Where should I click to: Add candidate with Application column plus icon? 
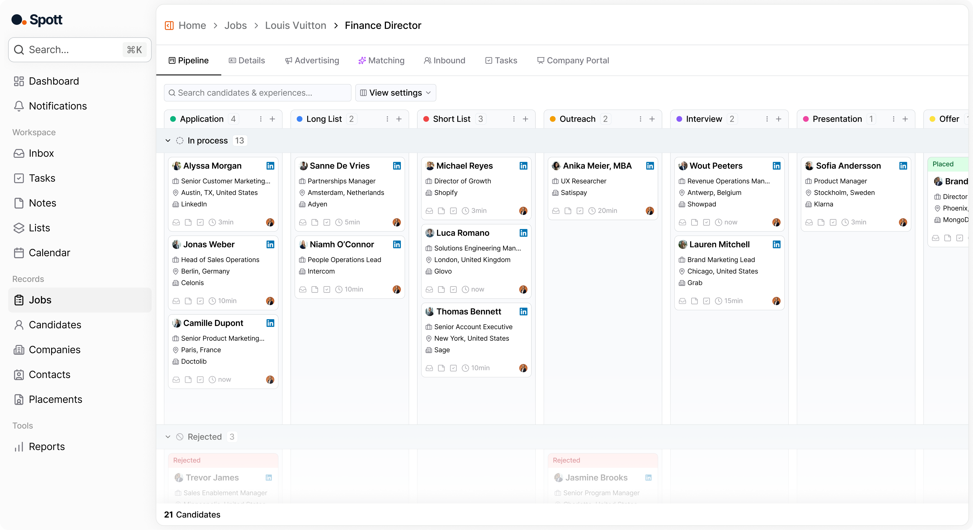click(272, 119)
